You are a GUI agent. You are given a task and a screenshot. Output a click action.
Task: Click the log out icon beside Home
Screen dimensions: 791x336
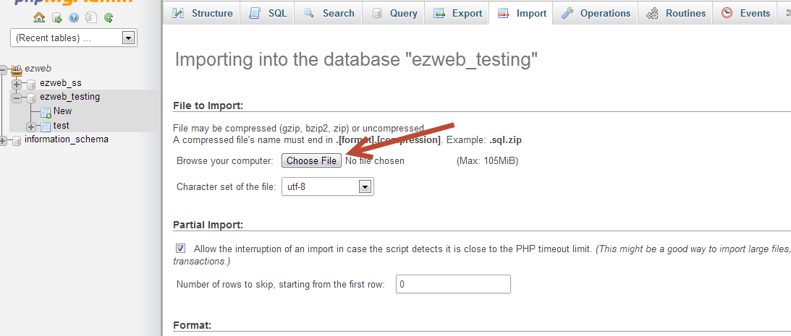(57, 18)
